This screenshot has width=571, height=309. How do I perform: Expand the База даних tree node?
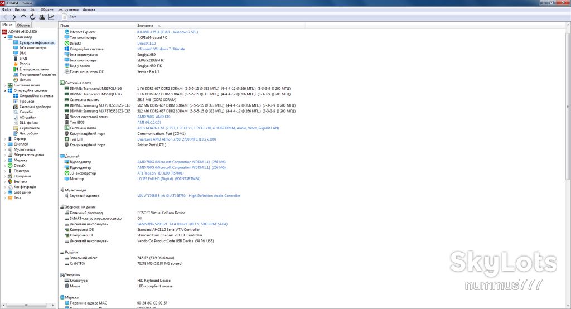tap(4, 192)
